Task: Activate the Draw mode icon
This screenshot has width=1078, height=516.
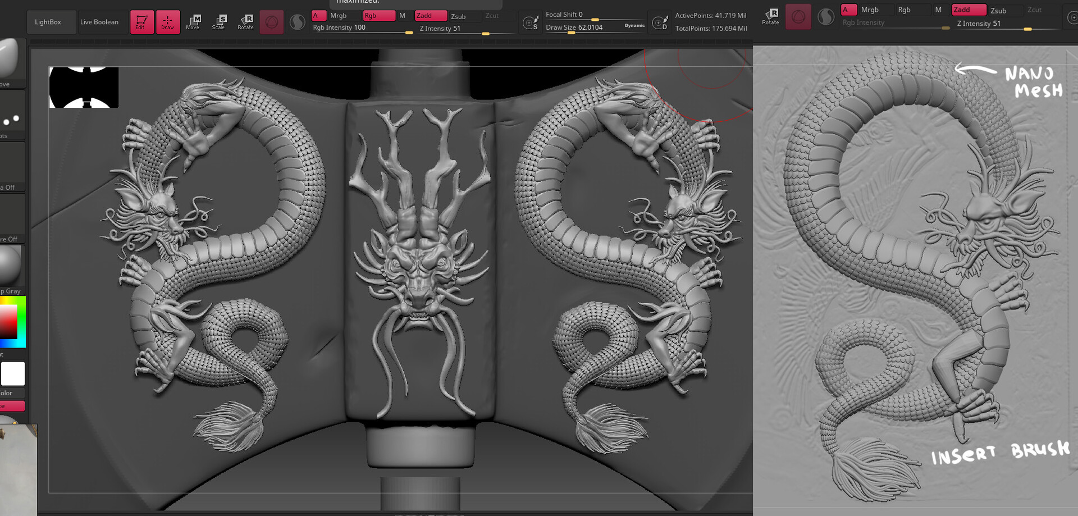Action: click(x=168, y=21)
